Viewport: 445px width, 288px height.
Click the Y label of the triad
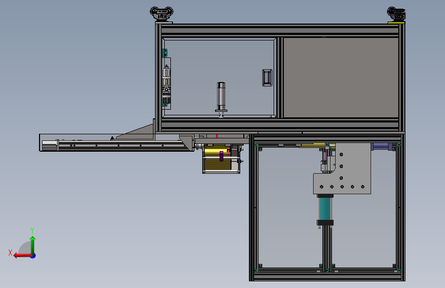[x=32, y=230]
